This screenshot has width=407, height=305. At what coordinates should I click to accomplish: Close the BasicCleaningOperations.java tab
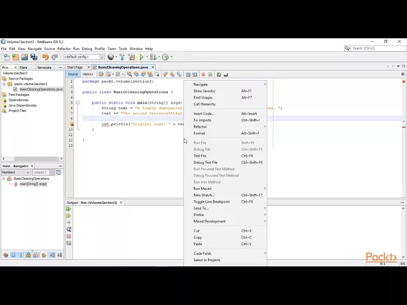(x=153, y=67)
